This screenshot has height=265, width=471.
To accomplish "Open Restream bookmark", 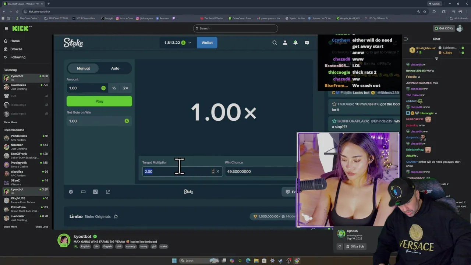I will coord(163,18).
